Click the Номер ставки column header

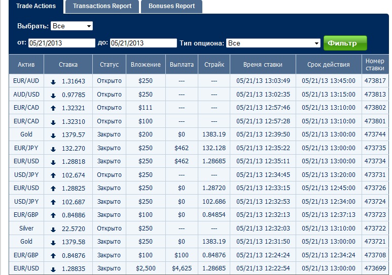[375, 65]
